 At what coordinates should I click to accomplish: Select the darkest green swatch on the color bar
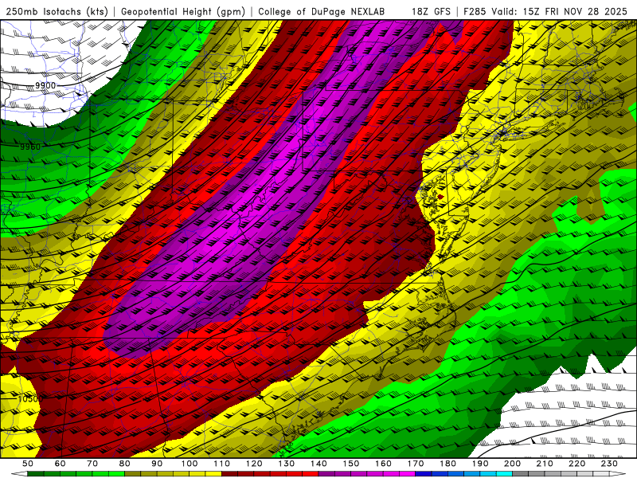pyautogui.click(x=36, y=473)
